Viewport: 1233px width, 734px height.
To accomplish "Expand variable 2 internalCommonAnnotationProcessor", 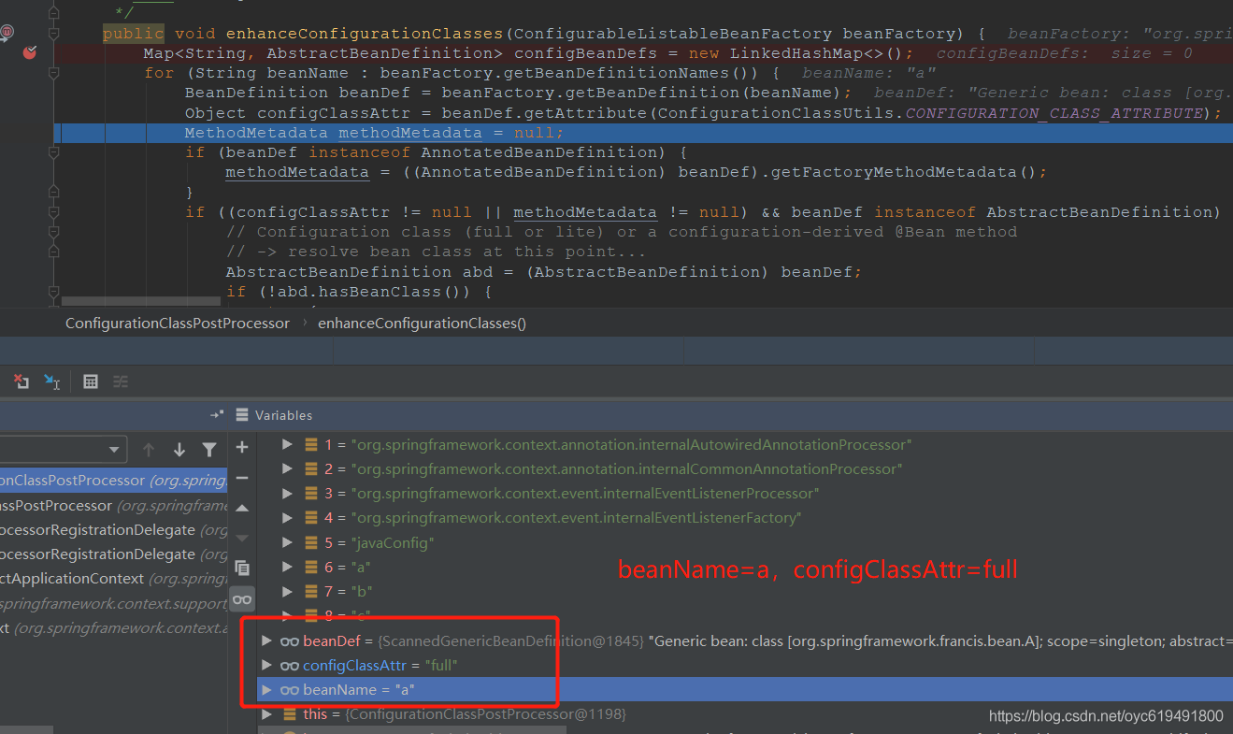I will [x=287, y=468].
